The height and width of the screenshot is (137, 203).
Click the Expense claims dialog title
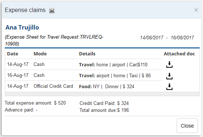point(25,10)
